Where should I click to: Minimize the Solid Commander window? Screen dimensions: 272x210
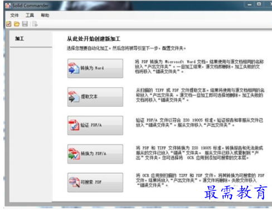pos(250,4)
